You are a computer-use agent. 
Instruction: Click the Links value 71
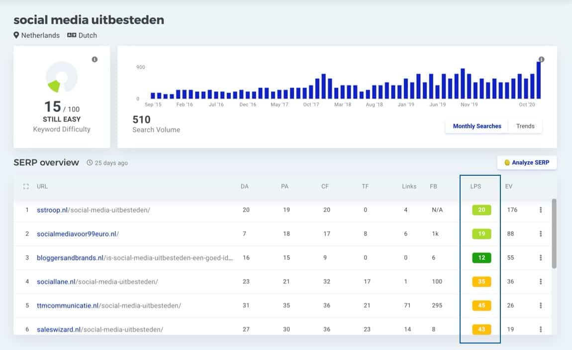[407, 306]
